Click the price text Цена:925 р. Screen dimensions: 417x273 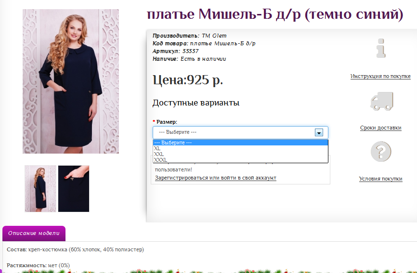point(188,80)
